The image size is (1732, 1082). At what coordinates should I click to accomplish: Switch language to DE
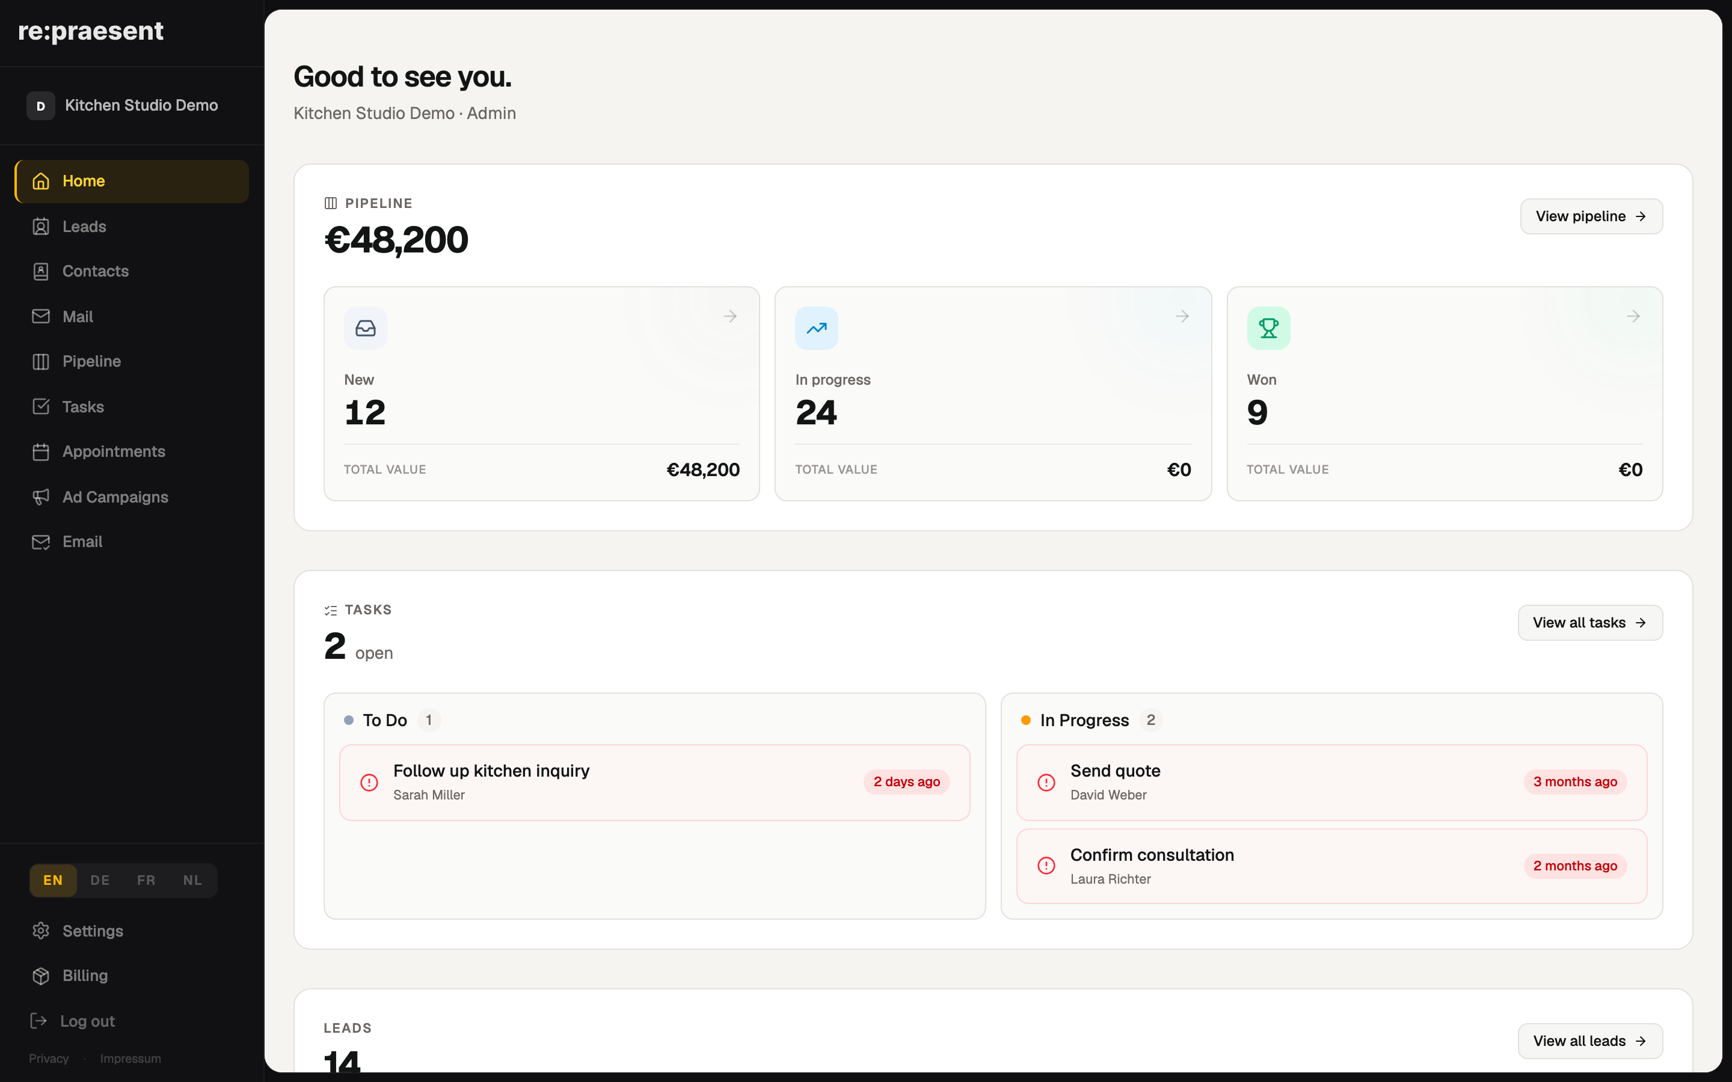[100, 880]
